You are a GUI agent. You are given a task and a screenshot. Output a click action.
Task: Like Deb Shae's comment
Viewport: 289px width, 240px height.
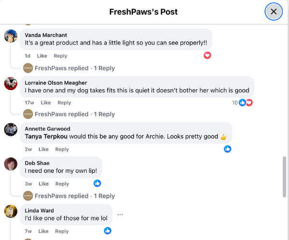click(44, 184)
